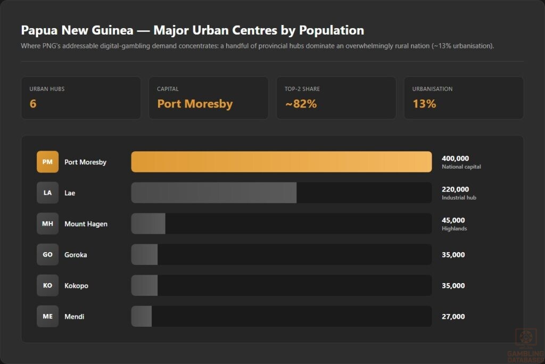This screenshot has height=364, width=545.
Task: Click the 'National capital' caption
Action: click(x=461, y=167)
